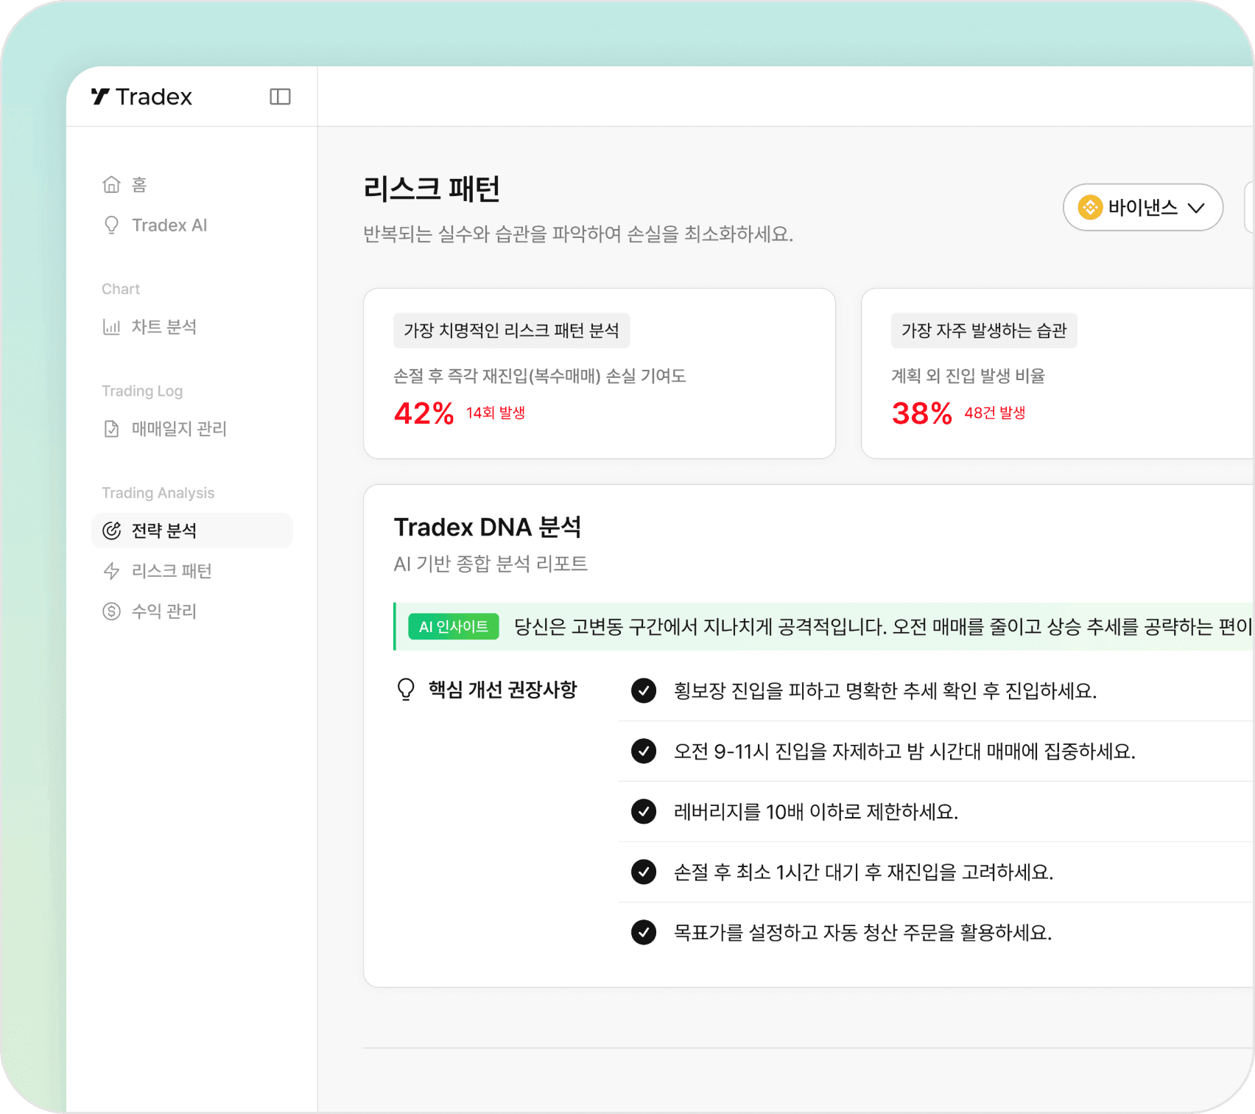Screen dimensions: 1255x1114
Task: Click the 48건 발생 count text
Action: (995, 413)
